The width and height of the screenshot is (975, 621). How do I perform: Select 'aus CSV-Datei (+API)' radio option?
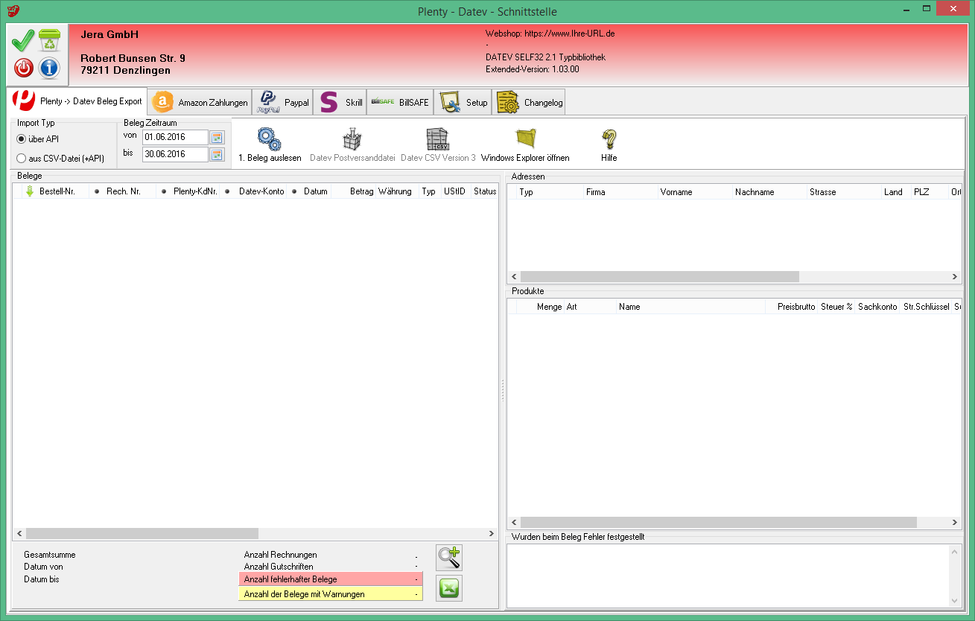click(x=22, y=158)
